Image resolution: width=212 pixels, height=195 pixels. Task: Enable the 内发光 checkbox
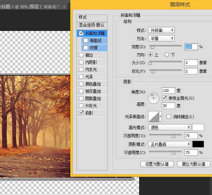[x=81, y=70]
